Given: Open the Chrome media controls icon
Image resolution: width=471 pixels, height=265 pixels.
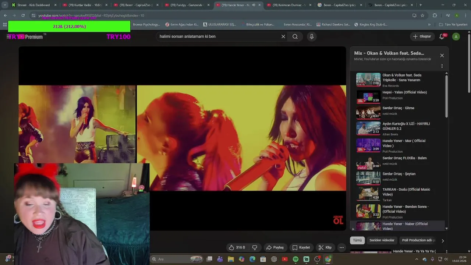Looking at the screenshot, I should point(448,15).
